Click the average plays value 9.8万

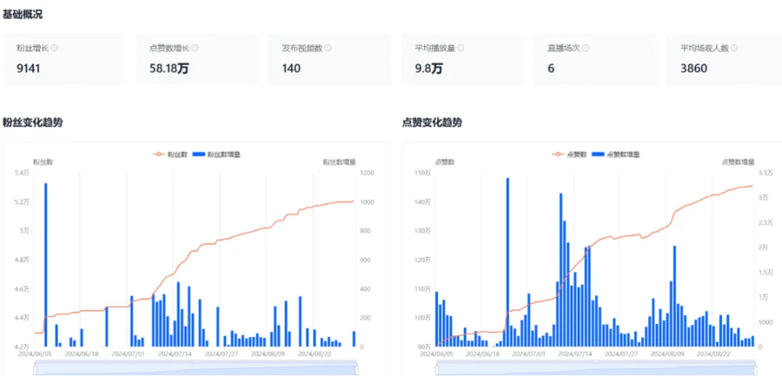pos(429,69)
